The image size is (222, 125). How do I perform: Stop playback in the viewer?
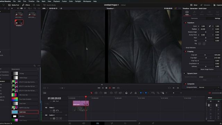tap(106, 88)
